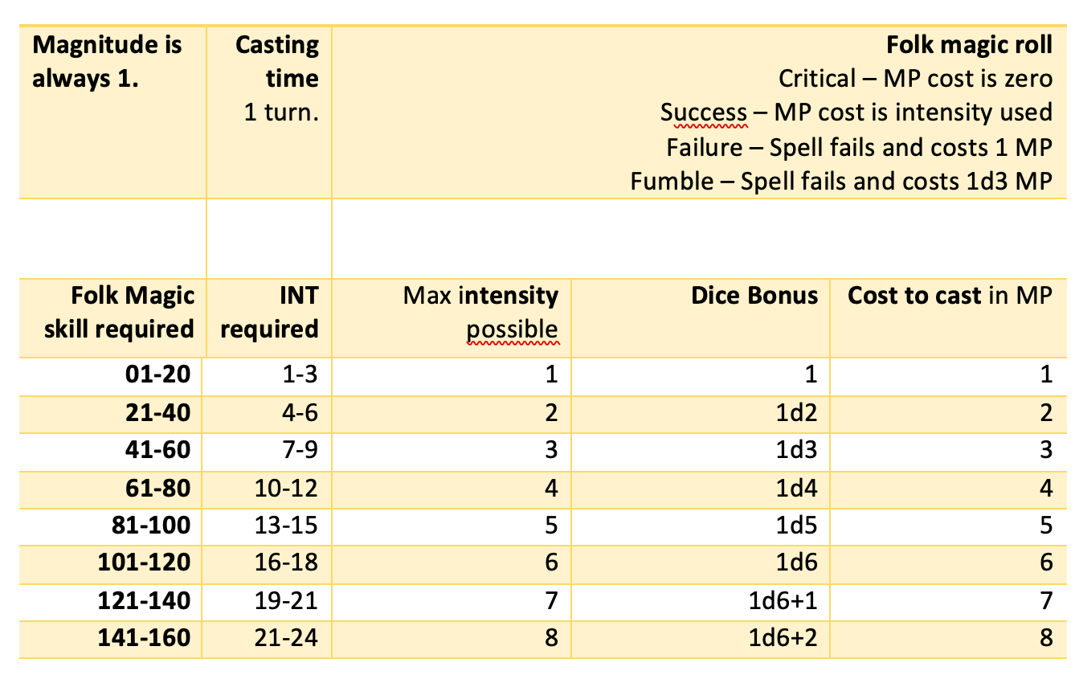Click the "Cost to cast in MP" header
The image size is (1075, 675).
pos(950,296)
